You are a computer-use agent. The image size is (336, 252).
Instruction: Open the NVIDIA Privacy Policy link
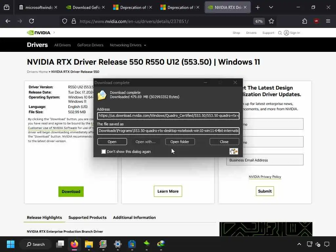pyautogui.click(x=265, y=177)
